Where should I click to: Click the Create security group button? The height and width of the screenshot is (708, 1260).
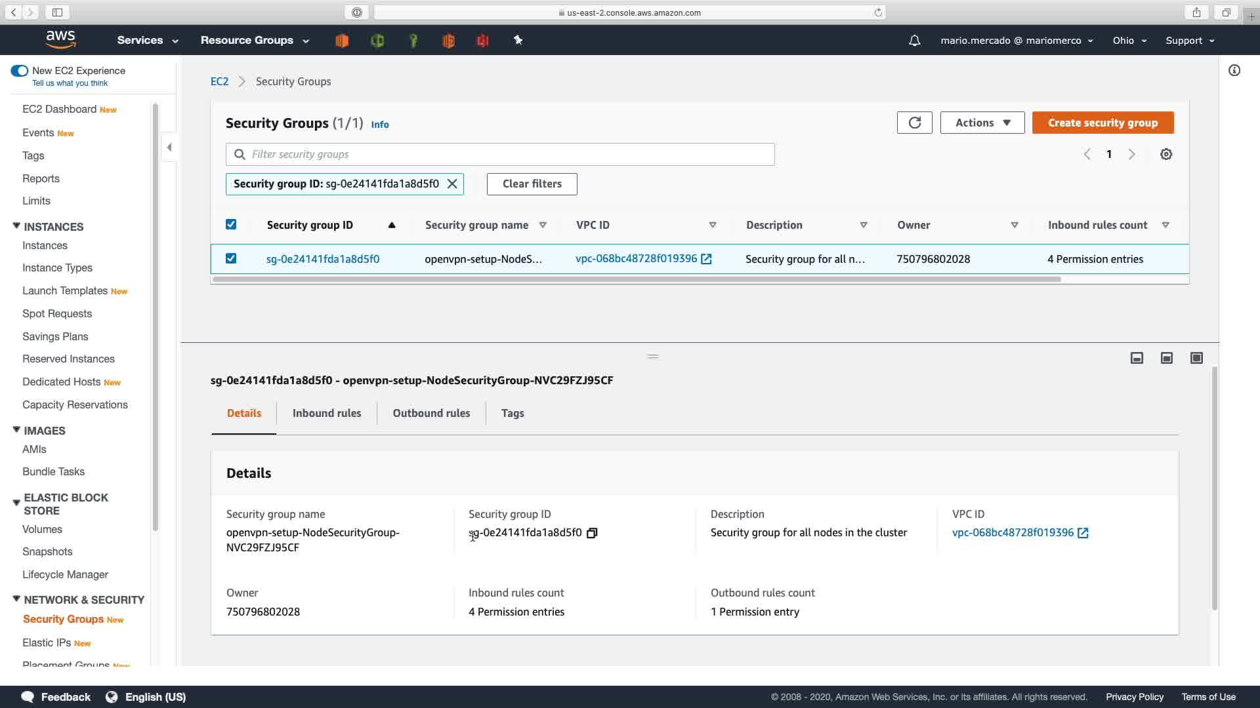1102,123
